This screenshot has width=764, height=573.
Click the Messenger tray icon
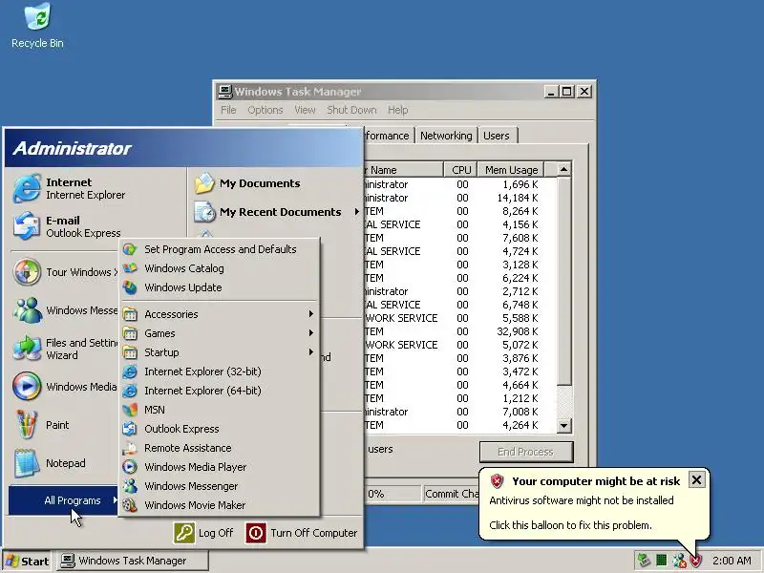pyautogui.click(x=679, y=561)
